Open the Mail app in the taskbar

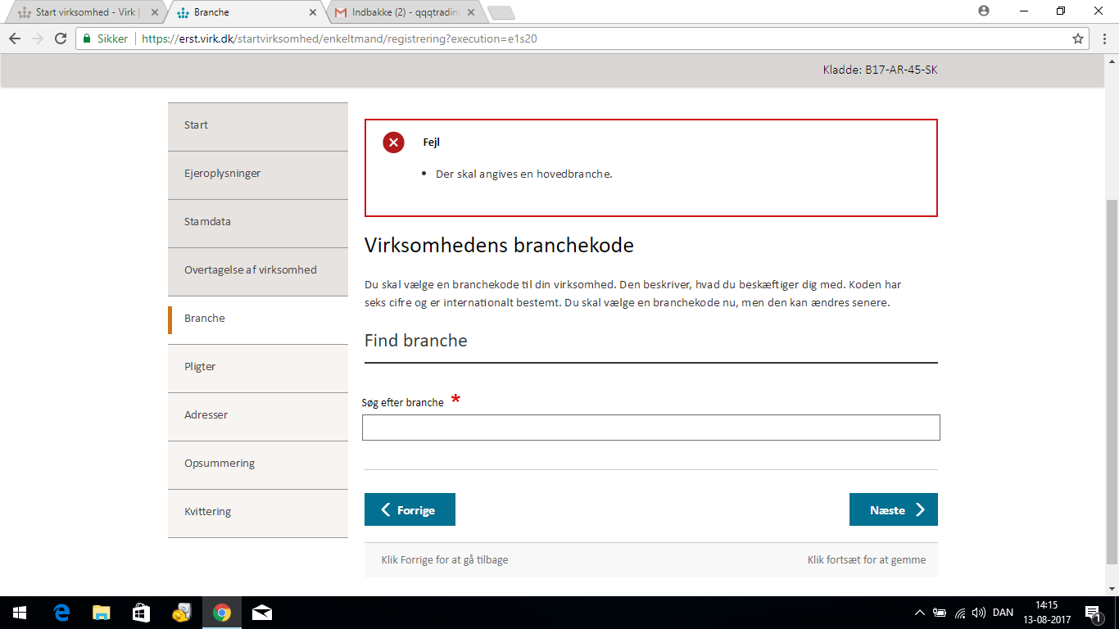click(262, 613)
